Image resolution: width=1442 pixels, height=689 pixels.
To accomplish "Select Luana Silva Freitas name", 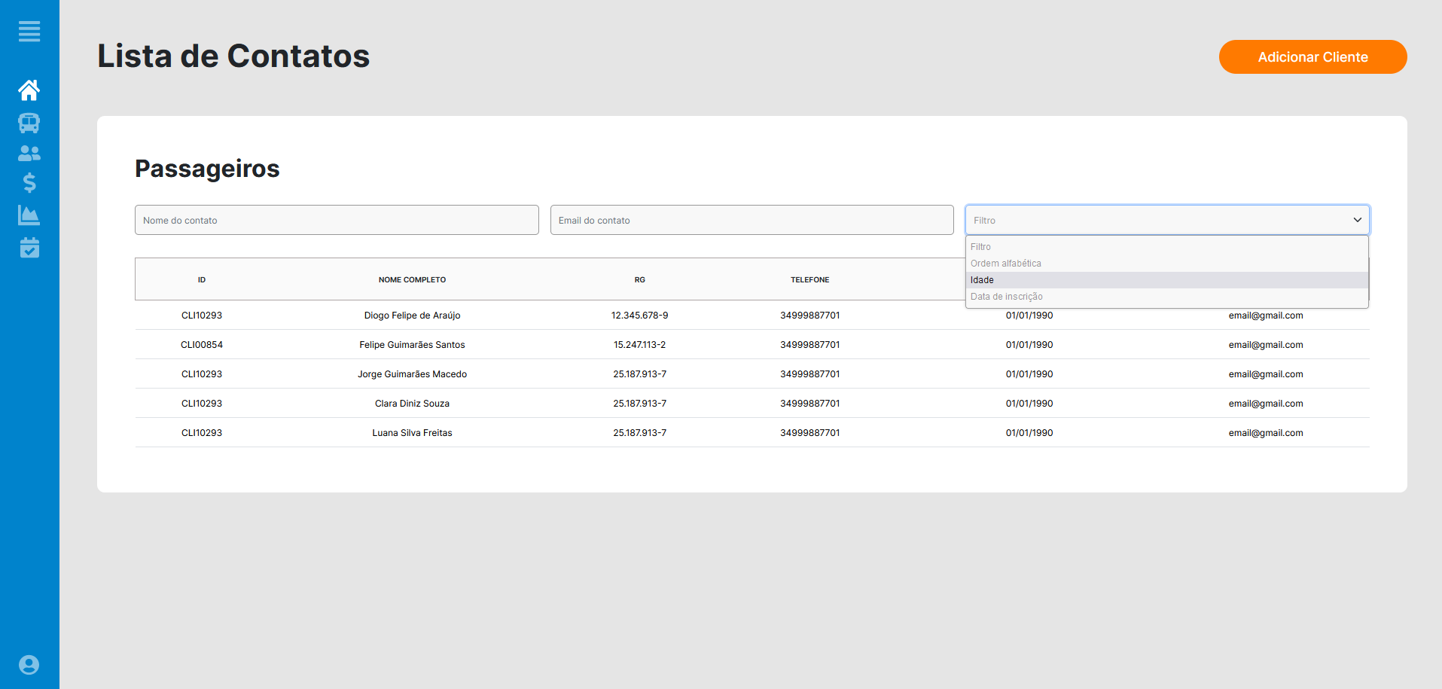I will click(x=412, y=433).
